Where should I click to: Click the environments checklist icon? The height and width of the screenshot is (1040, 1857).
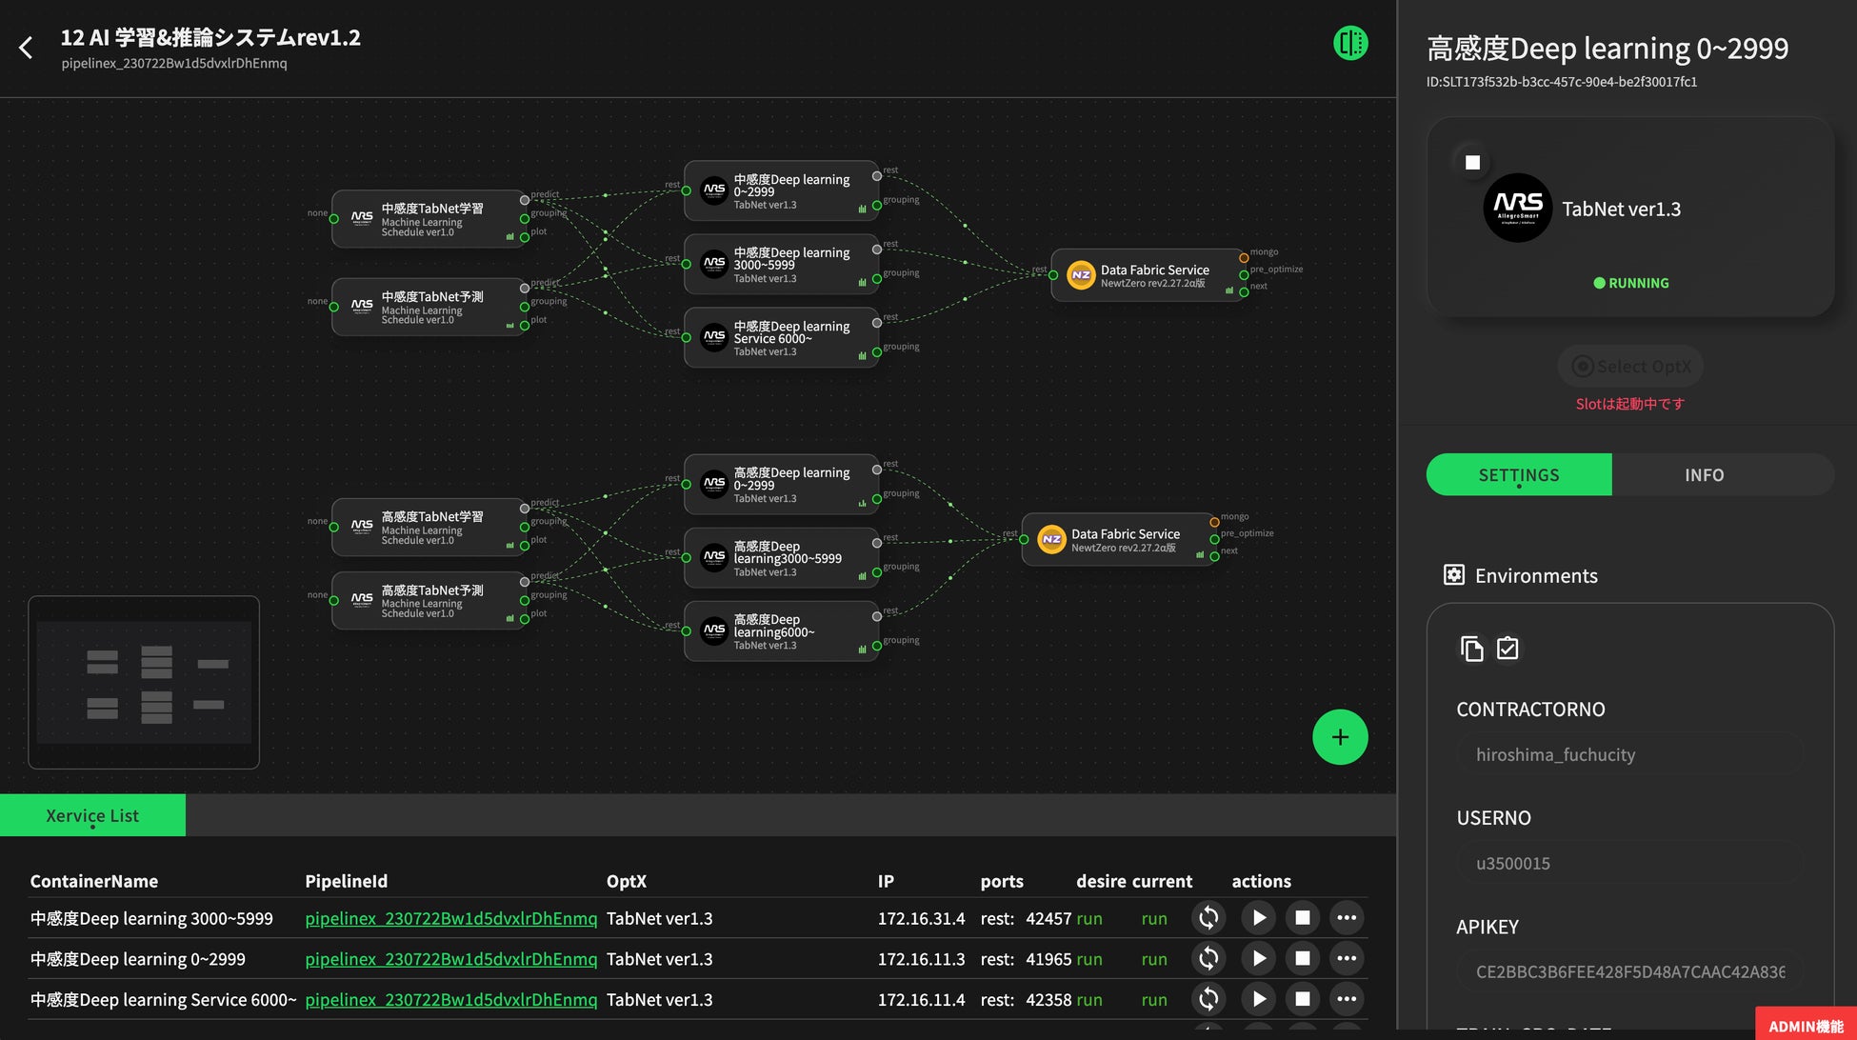tap(1508, 649)
